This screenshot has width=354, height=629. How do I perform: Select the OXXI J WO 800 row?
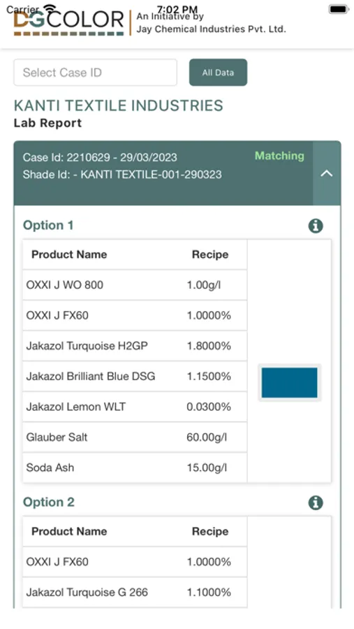pyautogui.click(x=135, y=285)
